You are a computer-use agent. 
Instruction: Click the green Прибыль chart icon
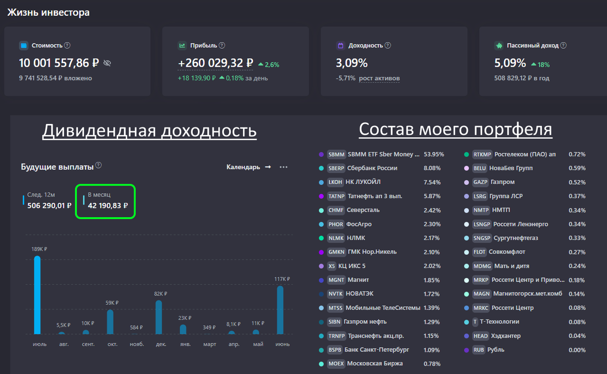point(182,46)
